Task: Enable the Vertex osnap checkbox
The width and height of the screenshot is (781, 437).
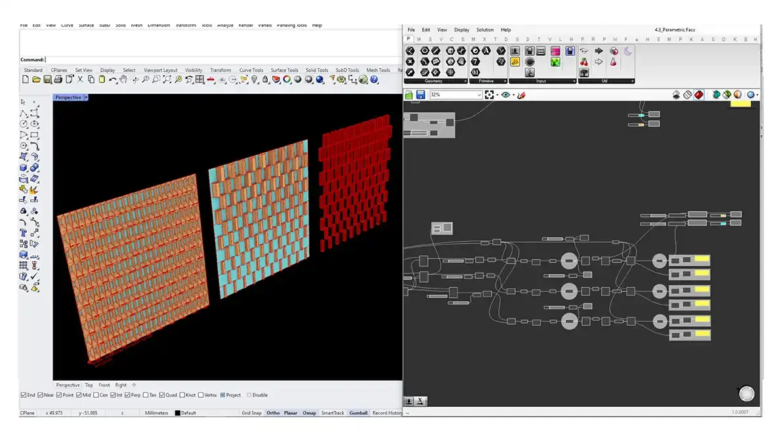Action: click(201, 395)
